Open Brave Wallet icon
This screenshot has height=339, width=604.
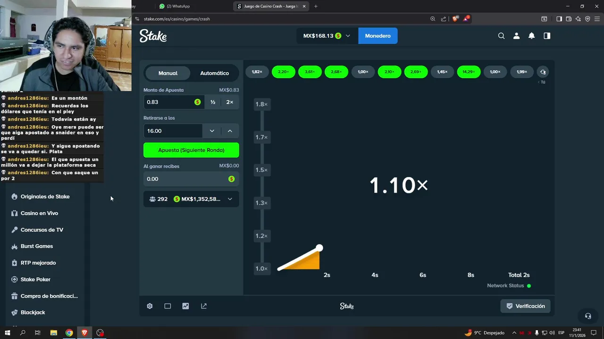[569, 19]
